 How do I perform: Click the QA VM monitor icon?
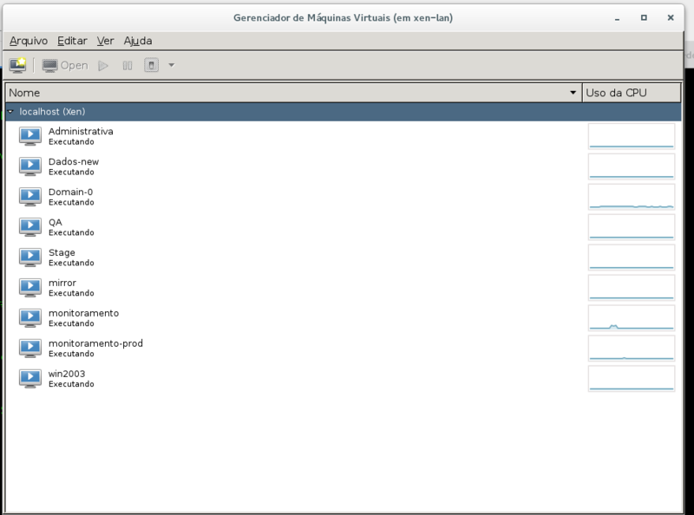point(30,227)
